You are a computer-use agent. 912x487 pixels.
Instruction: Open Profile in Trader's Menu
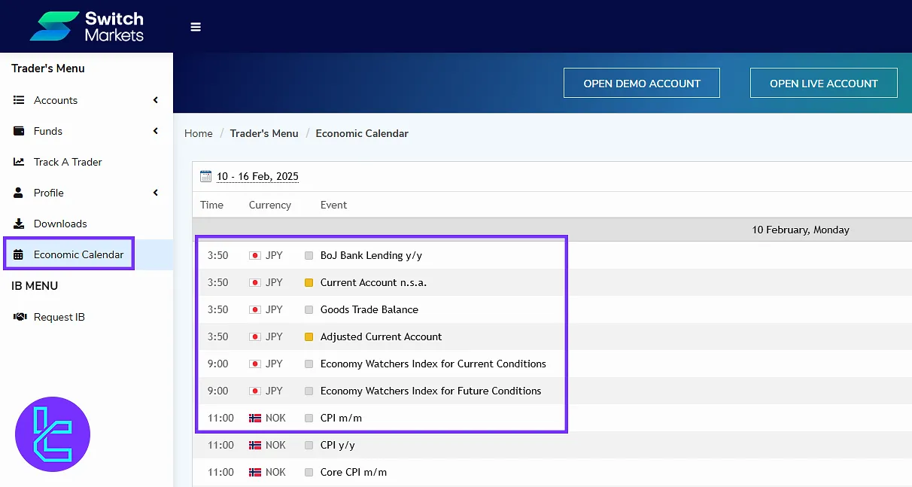(x=49, y=193)
